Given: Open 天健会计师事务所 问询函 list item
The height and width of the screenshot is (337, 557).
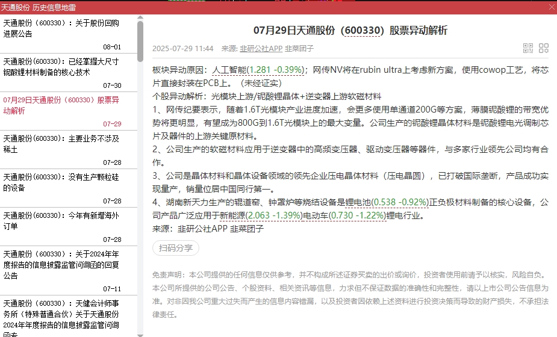Looking at the screenshot, I should click(x=69, y=317).
